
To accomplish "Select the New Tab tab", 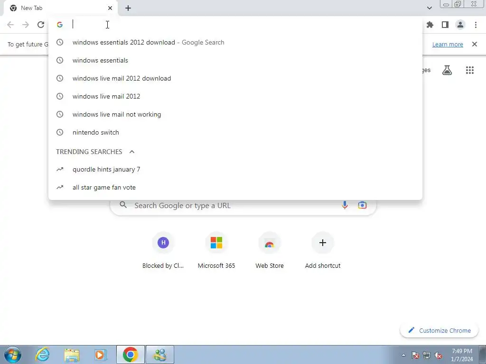I will [61, 8].
